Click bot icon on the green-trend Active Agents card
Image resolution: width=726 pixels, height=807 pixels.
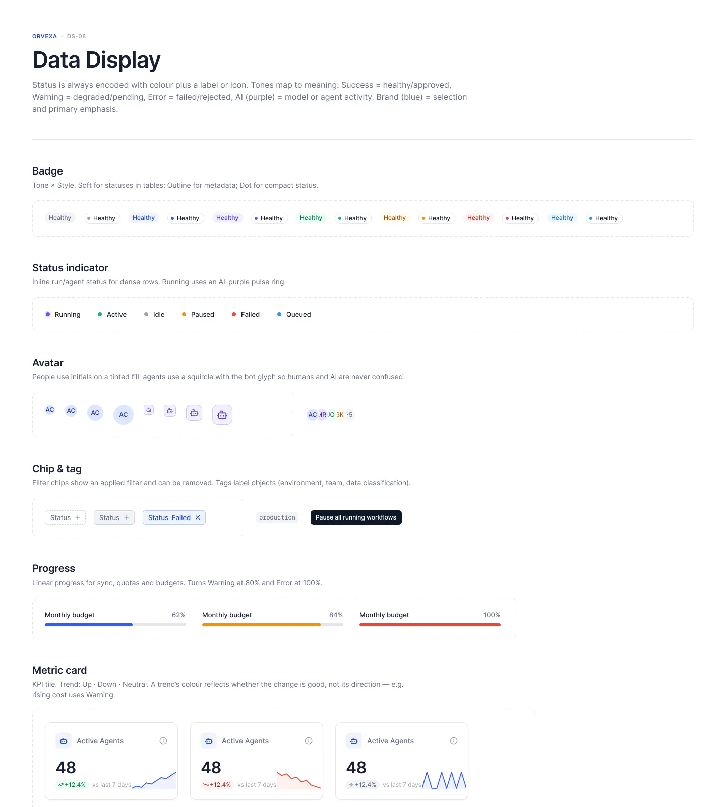tap(64, 741)
